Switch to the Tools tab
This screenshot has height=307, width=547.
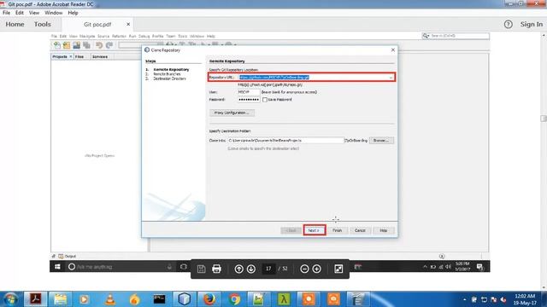click(x=42, y=25)
